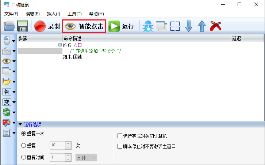Increase repeat time with up spinner
Viewport: 265px width, 165px height.
(68, 156)
